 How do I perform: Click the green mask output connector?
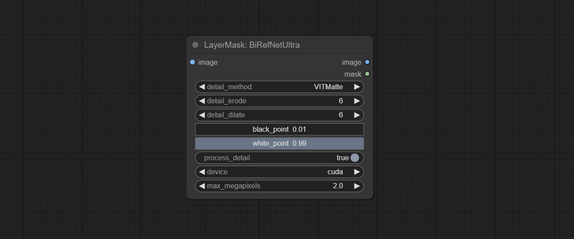coord(367,74)
